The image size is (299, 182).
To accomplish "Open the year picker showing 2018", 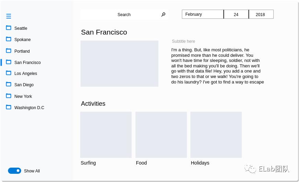I will [261, 14].
